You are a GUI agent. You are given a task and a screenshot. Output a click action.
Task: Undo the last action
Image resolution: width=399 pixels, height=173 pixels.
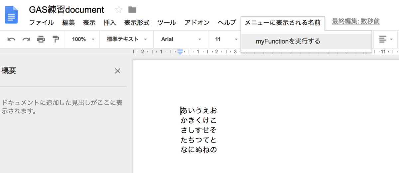(x=11, y=39)
